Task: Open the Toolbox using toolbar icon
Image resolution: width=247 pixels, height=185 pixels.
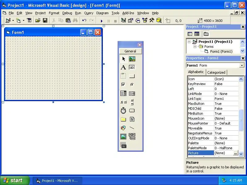Action: click(152, 20)
